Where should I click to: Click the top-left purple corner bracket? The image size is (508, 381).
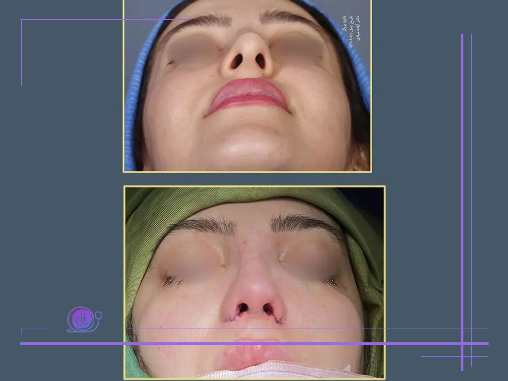21,52
